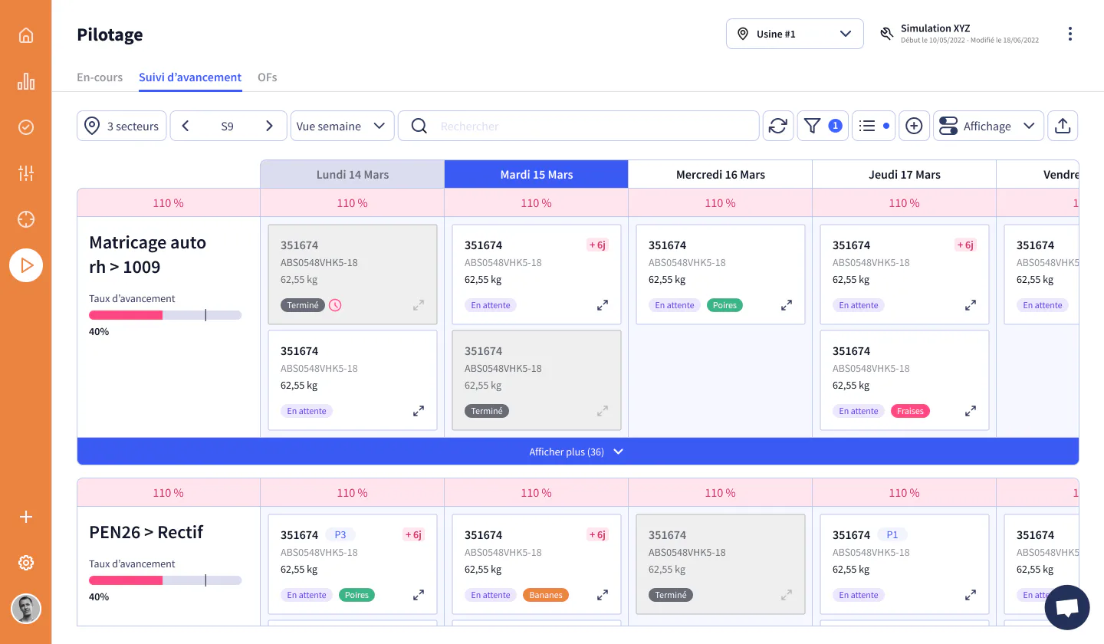This screenshot has height=644, width=1104.
Task: Click the Jeudi 17 Mars header
Action: (x=905, y=174)
